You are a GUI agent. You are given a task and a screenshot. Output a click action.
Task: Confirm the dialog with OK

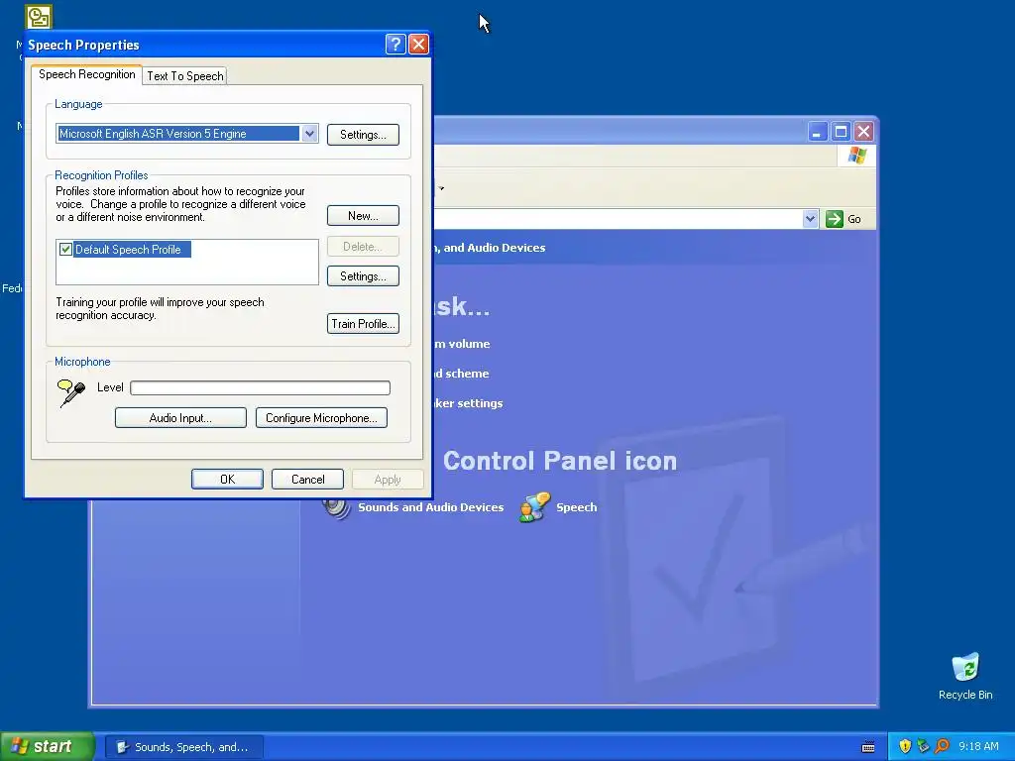(227, 480)
